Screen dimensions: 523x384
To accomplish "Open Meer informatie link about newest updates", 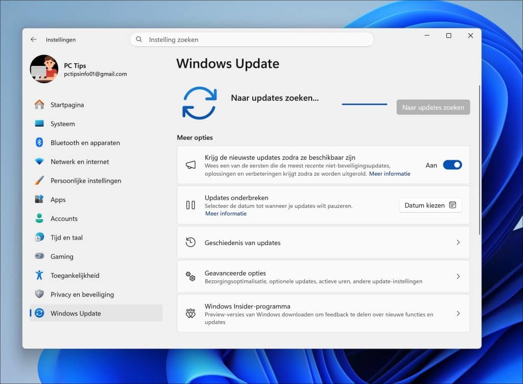I will click(390, 174).
